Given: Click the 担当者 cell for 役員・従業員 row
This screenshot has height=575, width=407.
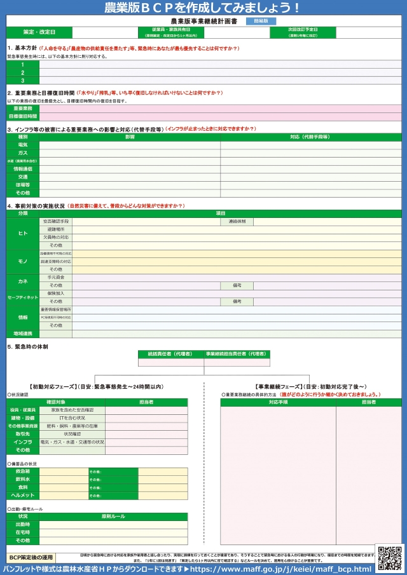Looking at the screenshot, I should click(146, 410).
